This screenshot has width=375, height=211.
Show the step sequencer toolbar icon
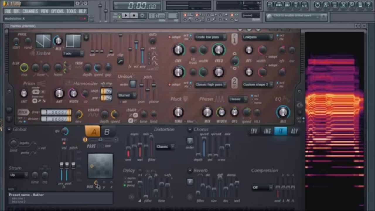(279, 4)
